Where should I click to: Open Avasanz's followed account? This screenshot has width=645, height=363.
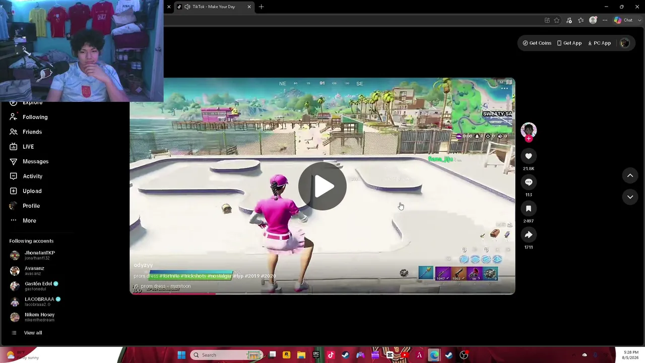pos(27,271)
